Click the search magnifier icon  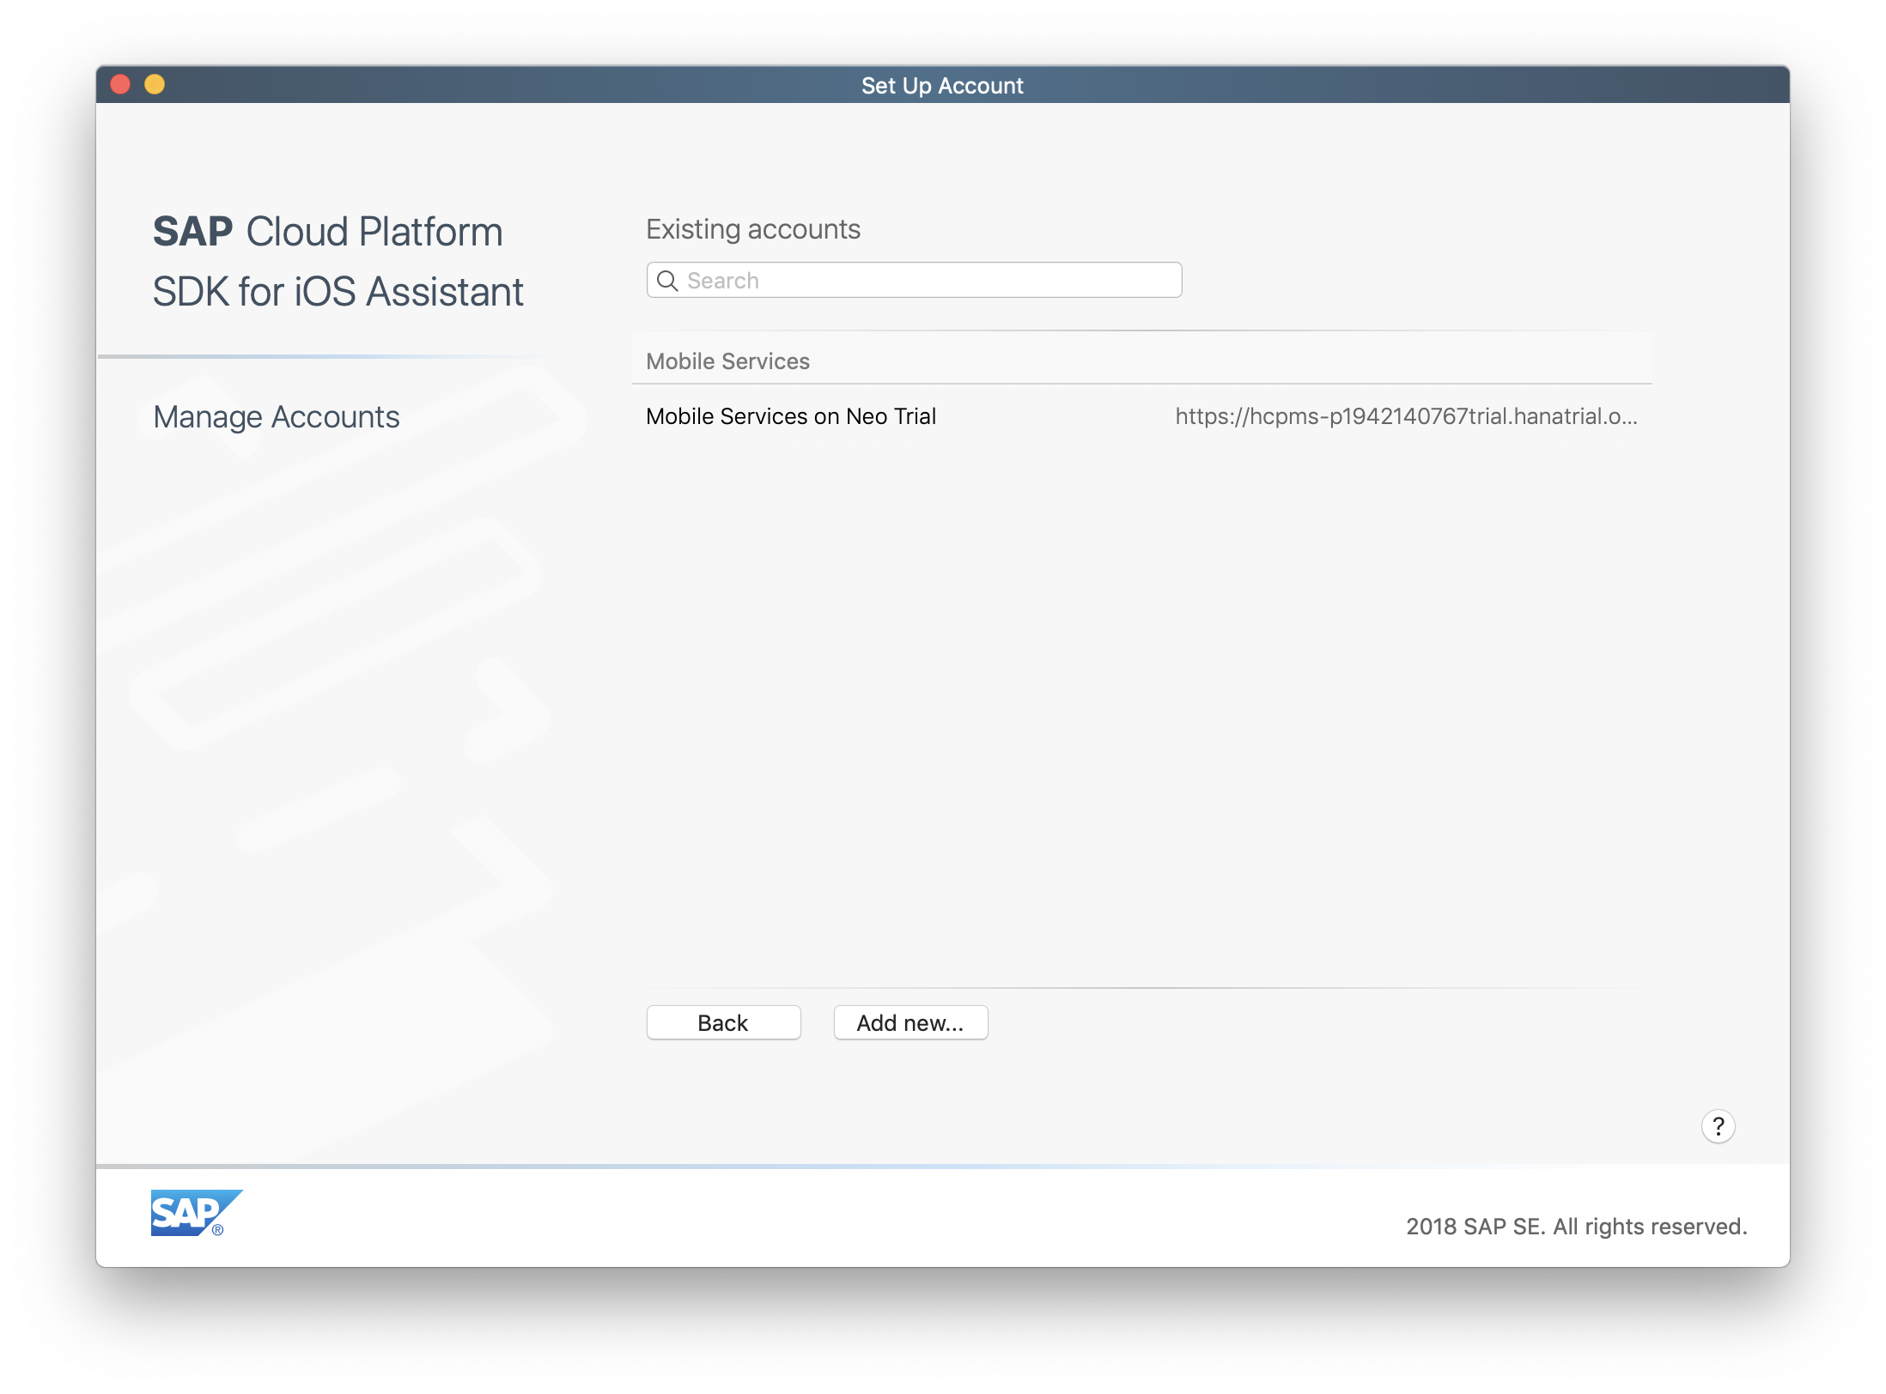pos(667,281)
